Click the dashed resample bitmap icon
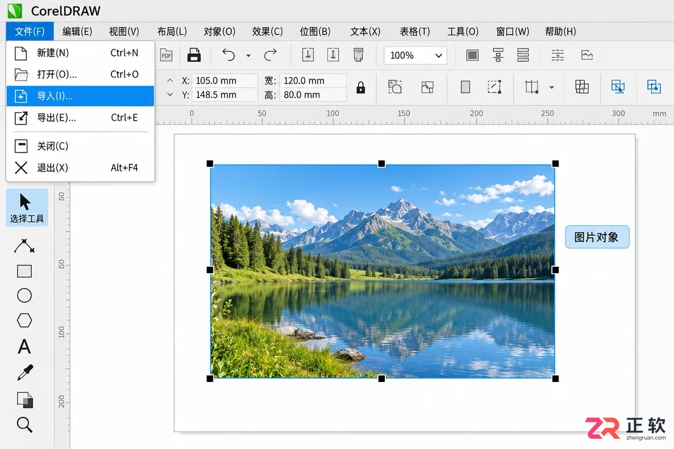The image size is (674, 449). [494, 87]
